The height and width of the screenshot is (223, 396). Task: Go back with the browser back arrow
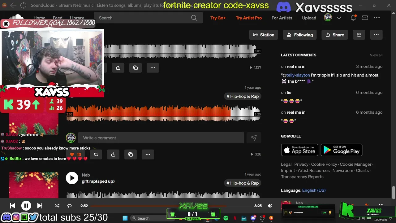coord(13,5)
